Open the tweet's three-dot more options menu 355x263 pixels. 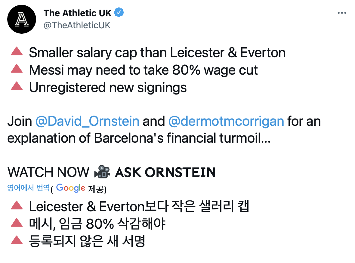point(342,13)
